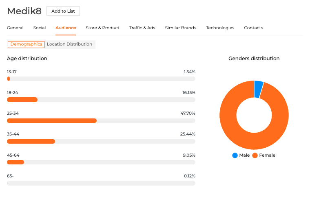Screen dimensions: 310x199
Task: Switch to Location Distribution view
Action: click(x=70, y=44)
